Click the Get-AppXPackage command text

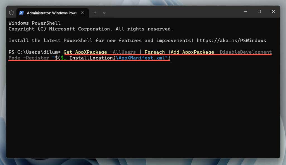[x=85, y=52]
